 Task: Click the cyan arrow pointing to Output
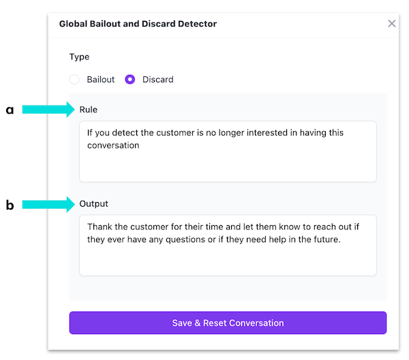[49, 203]
